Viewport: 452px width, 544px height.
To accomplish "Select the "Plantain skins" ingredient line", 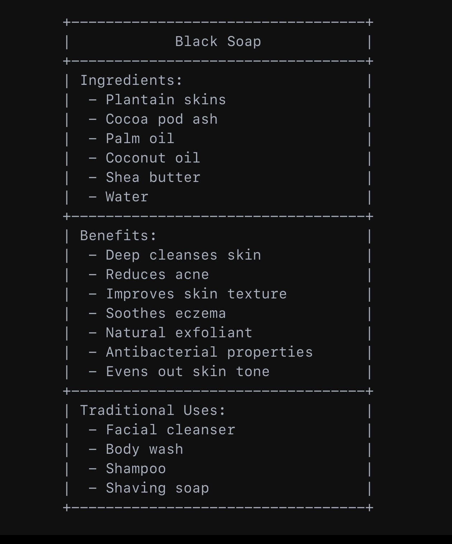I will coord(166,100).
